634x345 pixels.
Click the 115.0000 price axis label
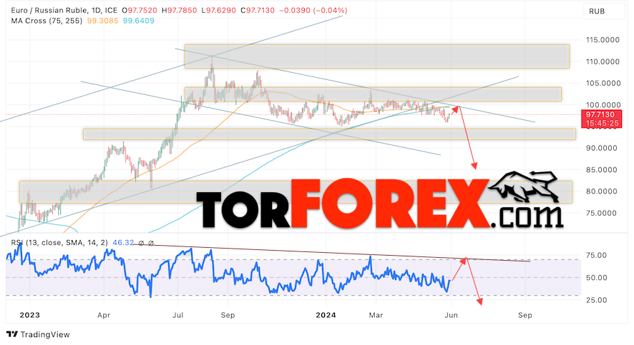[x=603, y=40]
